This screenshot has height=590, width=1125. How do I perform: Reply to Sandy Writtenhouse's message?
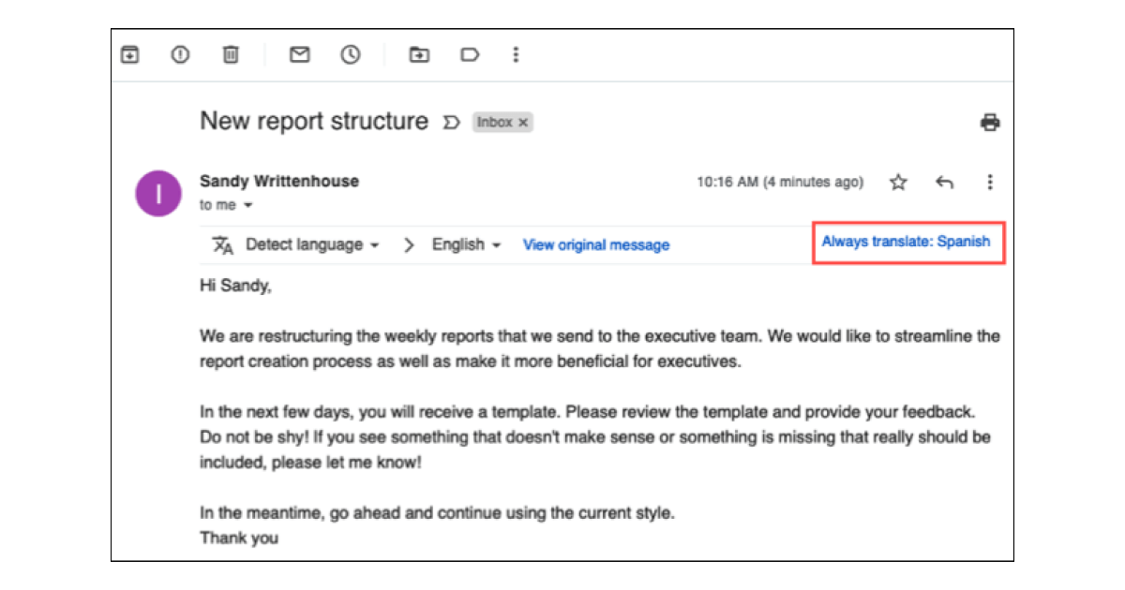click(x=944, y=183)
